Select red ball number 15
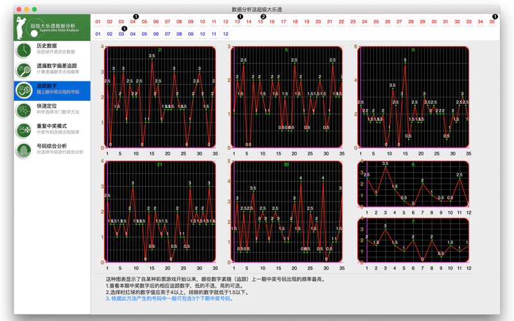Viewport: 514px width, 321px height. coord(260,22)
